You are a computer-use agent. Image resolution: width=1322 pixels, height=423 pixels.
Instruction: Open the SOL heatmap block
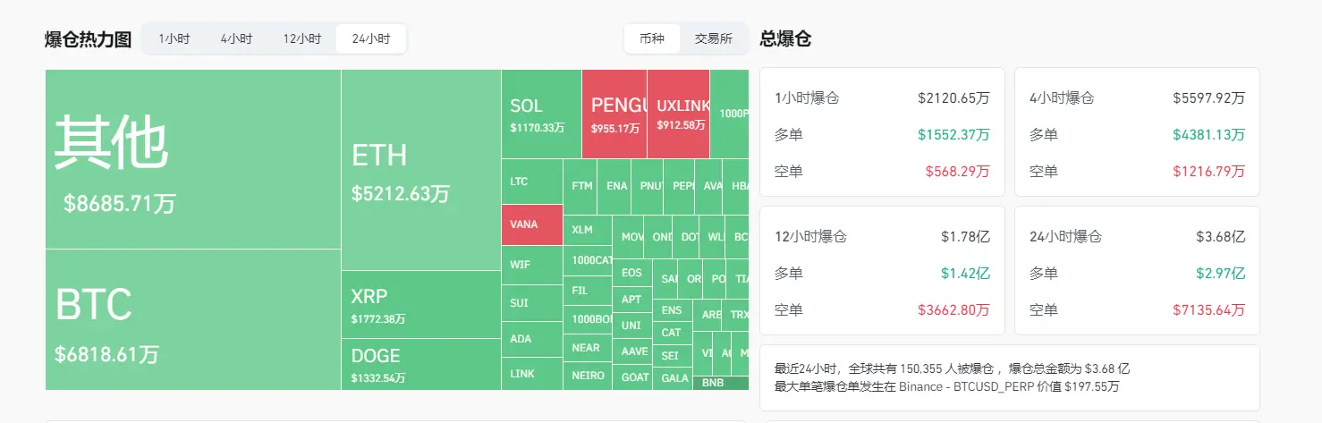click(540, 114)
